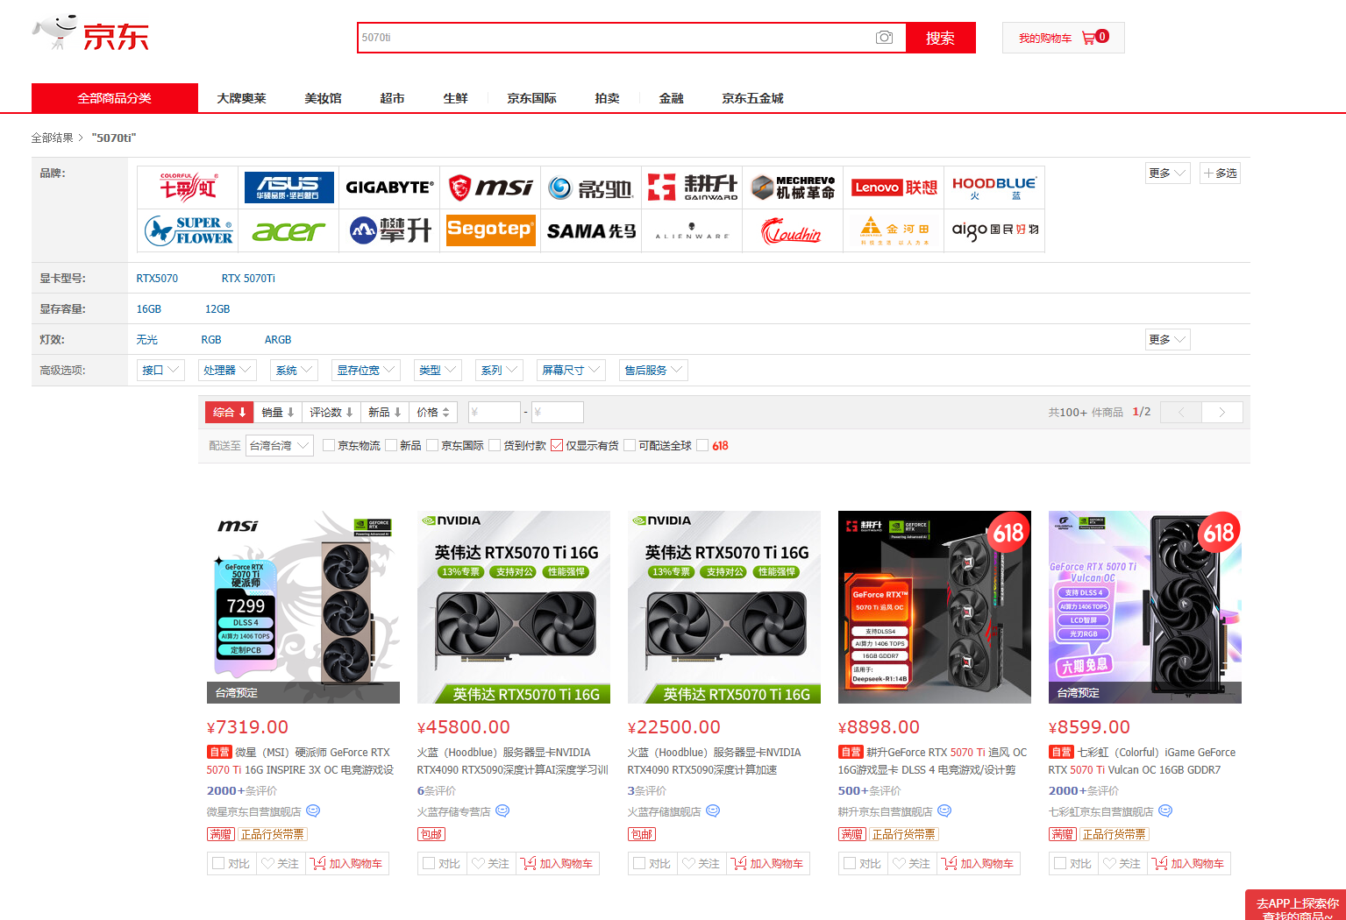Open 系统 advanced filter dropdown
The width and height of the screenshot is (1346, 920).
pos(294,370)
